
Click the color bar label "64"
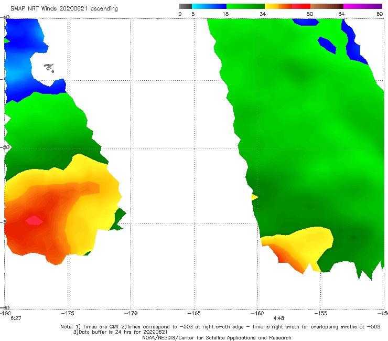pos(341,14)
